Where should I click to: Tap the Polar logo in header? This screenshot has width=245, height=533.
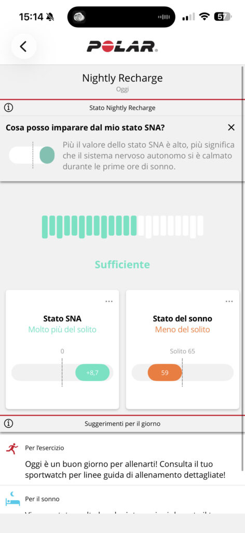coord(122,46)
